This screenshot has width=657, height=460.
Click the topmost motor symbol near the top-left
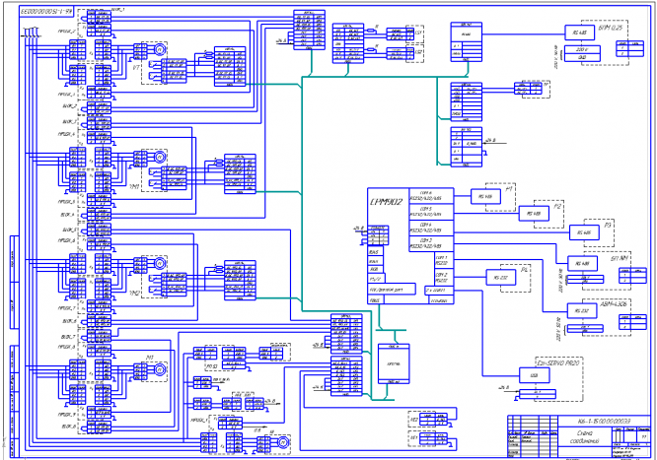159,50
